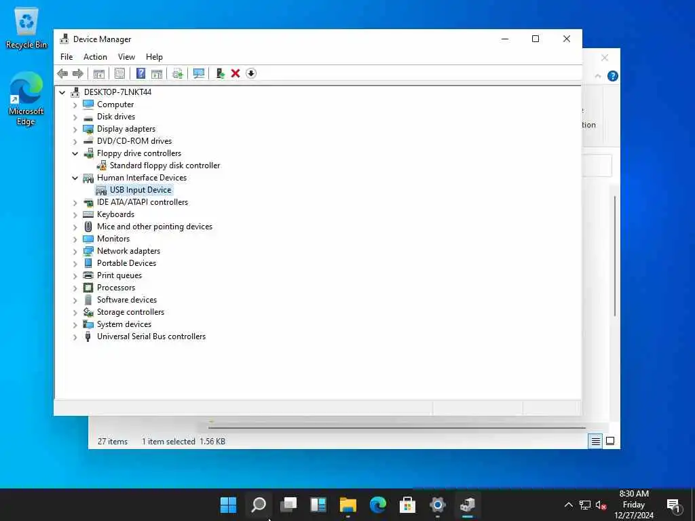Click the Processors chip icon
The width and height of the screenshot is (695, 521).
pyautogui.click(x=88, y=288)
